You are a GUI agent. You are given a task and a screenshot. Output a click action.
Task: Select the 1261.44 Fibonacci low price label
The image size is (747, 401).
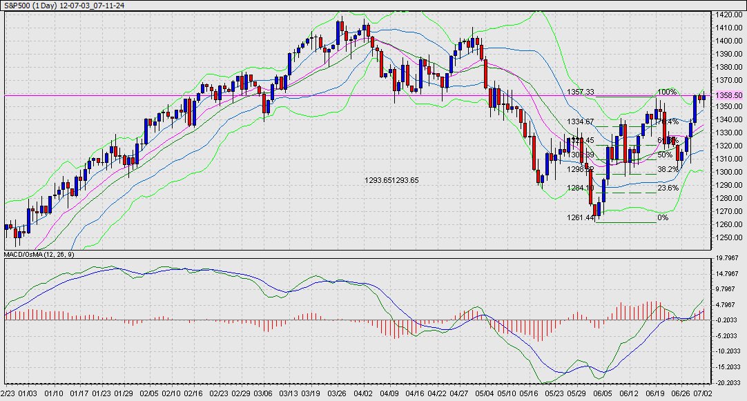[581, 217]
